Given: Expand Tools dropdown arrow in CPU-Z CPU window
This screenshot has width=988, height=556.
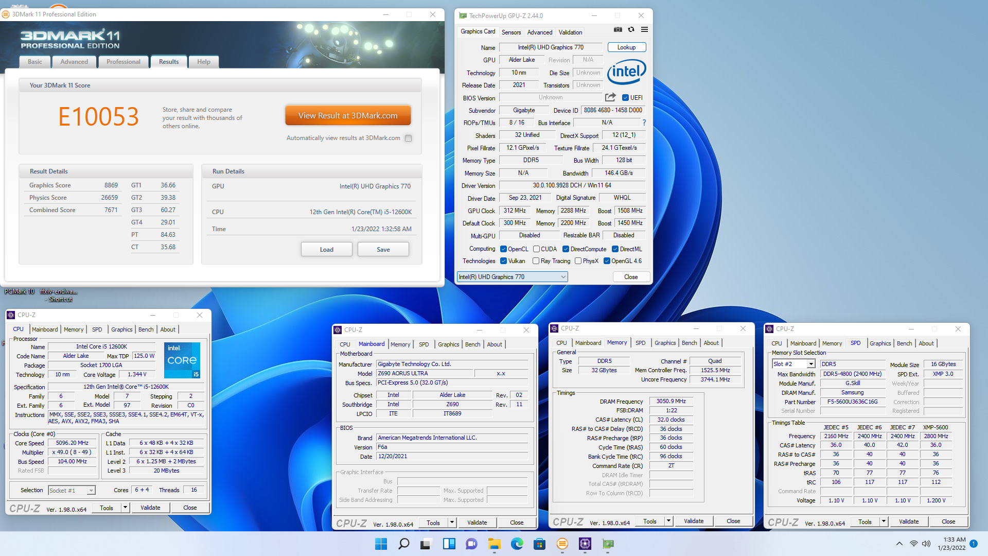Looking at the screenshot, I should pos(125,508).
